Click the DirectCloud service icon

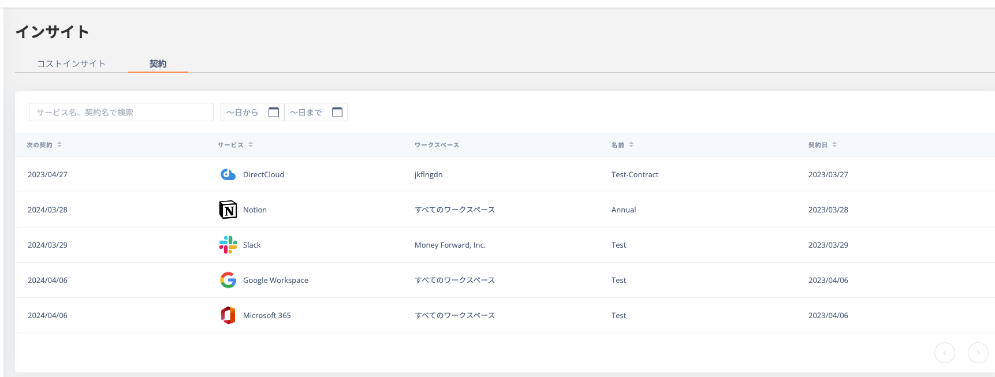coord(228,174)
